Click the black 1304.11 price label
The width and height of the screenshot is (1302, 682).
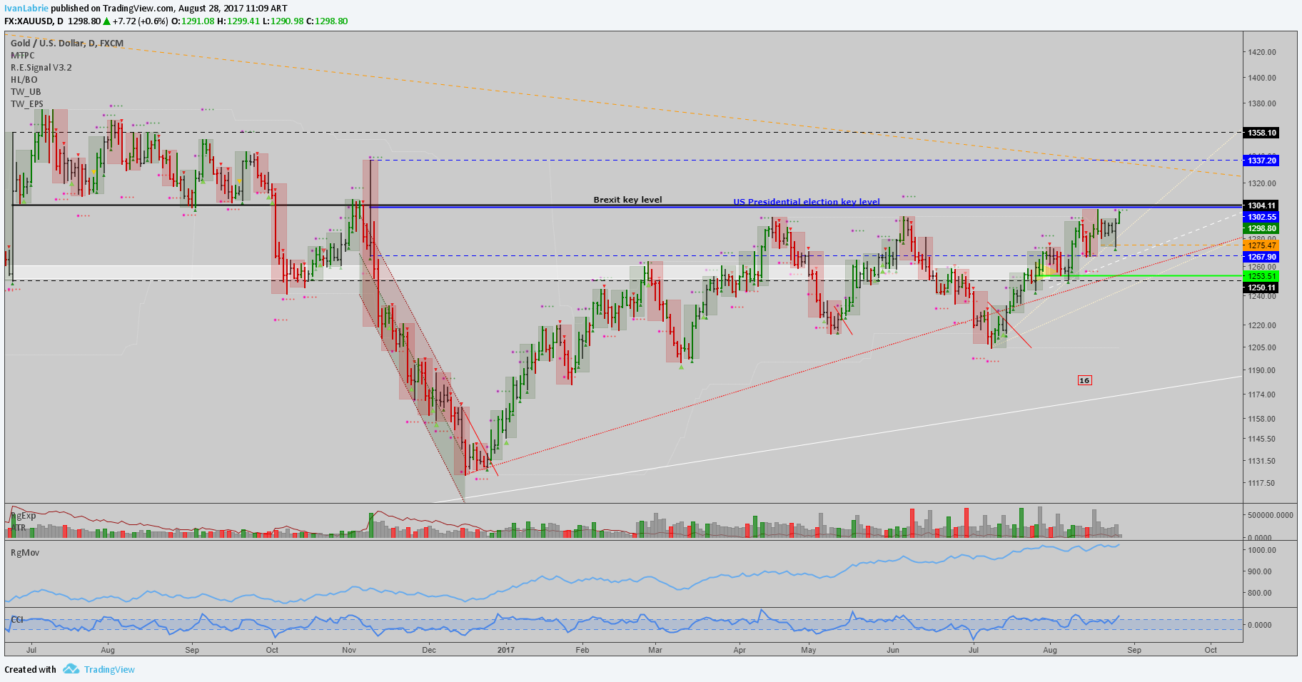pyautogui.click(x=1261, y=205)
